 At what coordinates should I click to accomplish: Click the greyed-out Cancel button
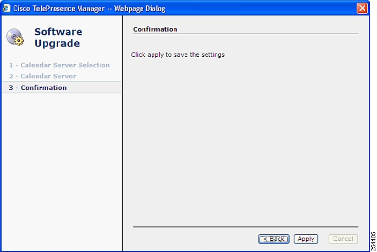[x=343, y=239]
